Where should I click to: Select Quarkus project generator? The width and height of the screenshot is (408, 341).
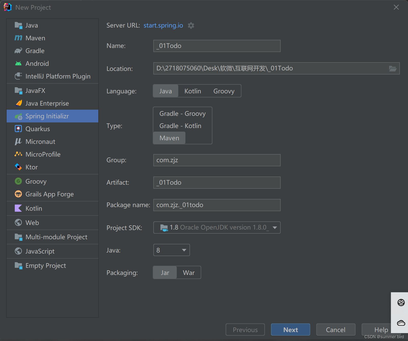click(x=52, y=129)
